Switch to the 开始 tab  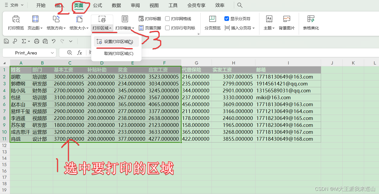click(41, 5)
